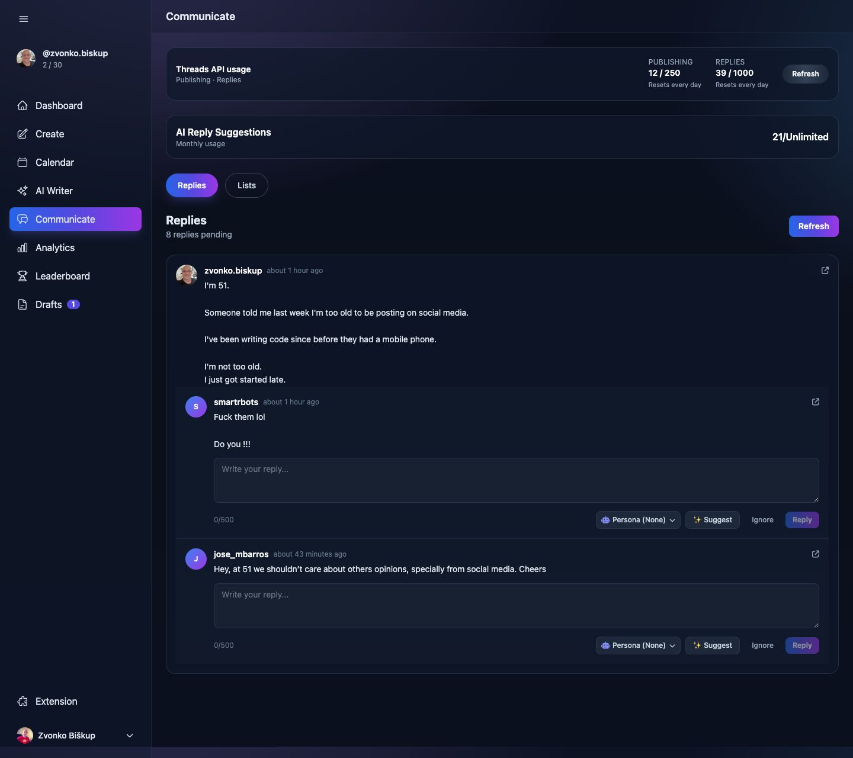Click the @zvonko.biskup profile avatar
Screen dimensions: 853x758
point(26,58)
